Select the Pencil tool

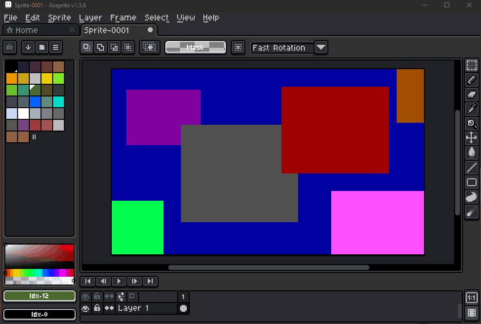coord(471,79)
